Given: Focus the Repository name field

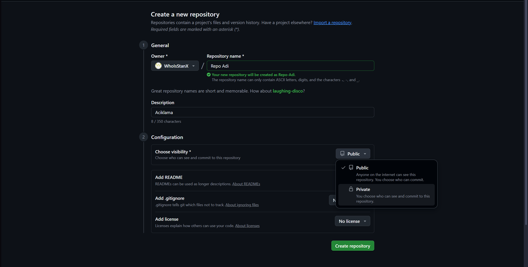Looking at the screenshot, I should click(290, 66).
